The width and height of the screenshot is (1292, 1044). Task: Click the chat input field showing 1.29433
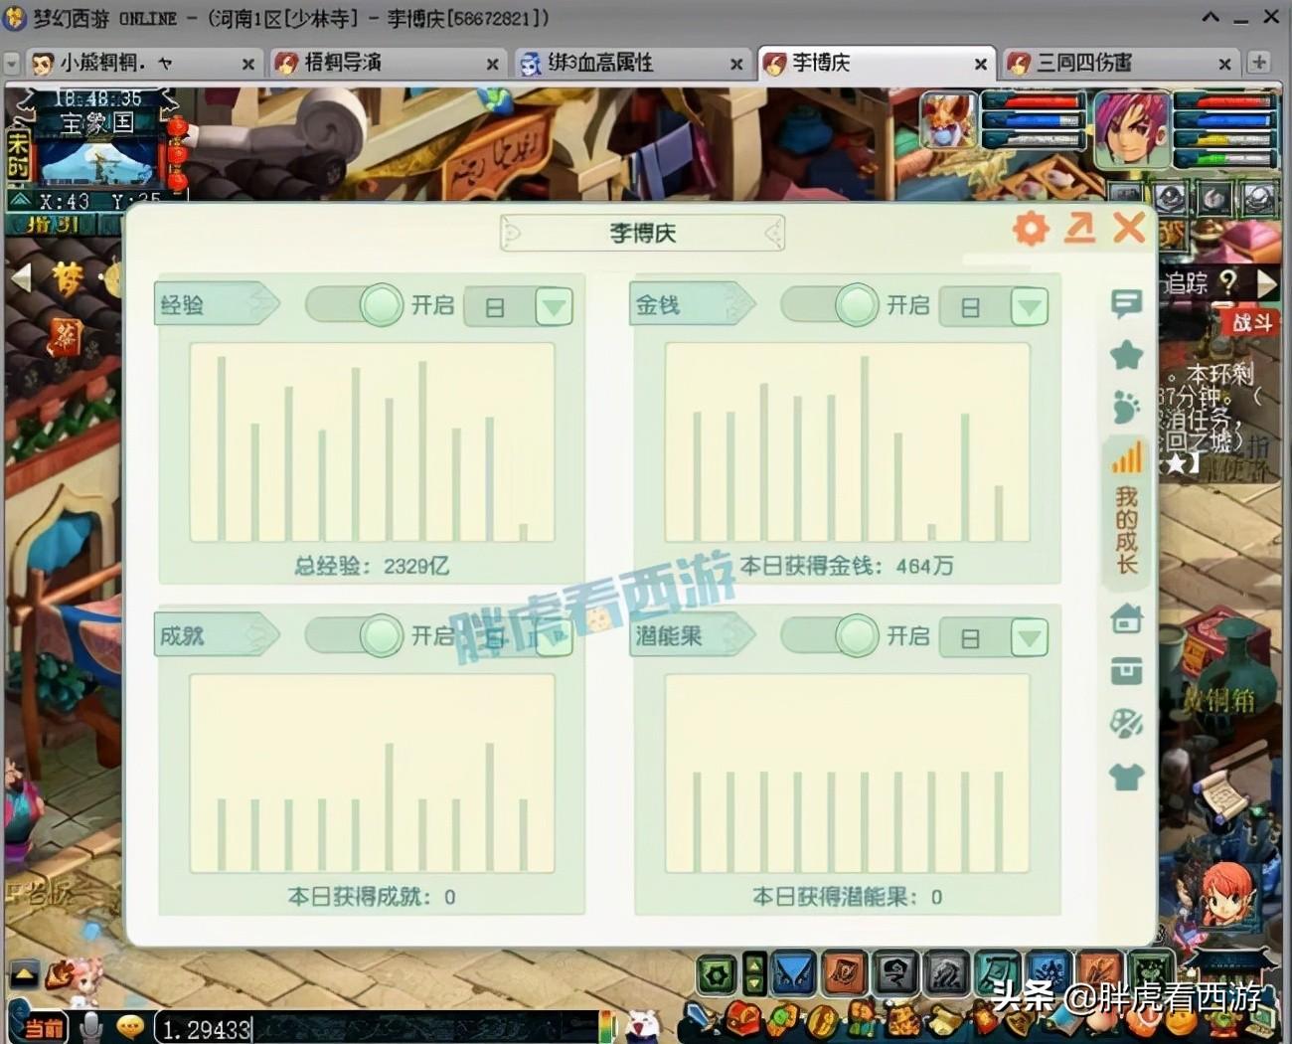coord(380,1028)
